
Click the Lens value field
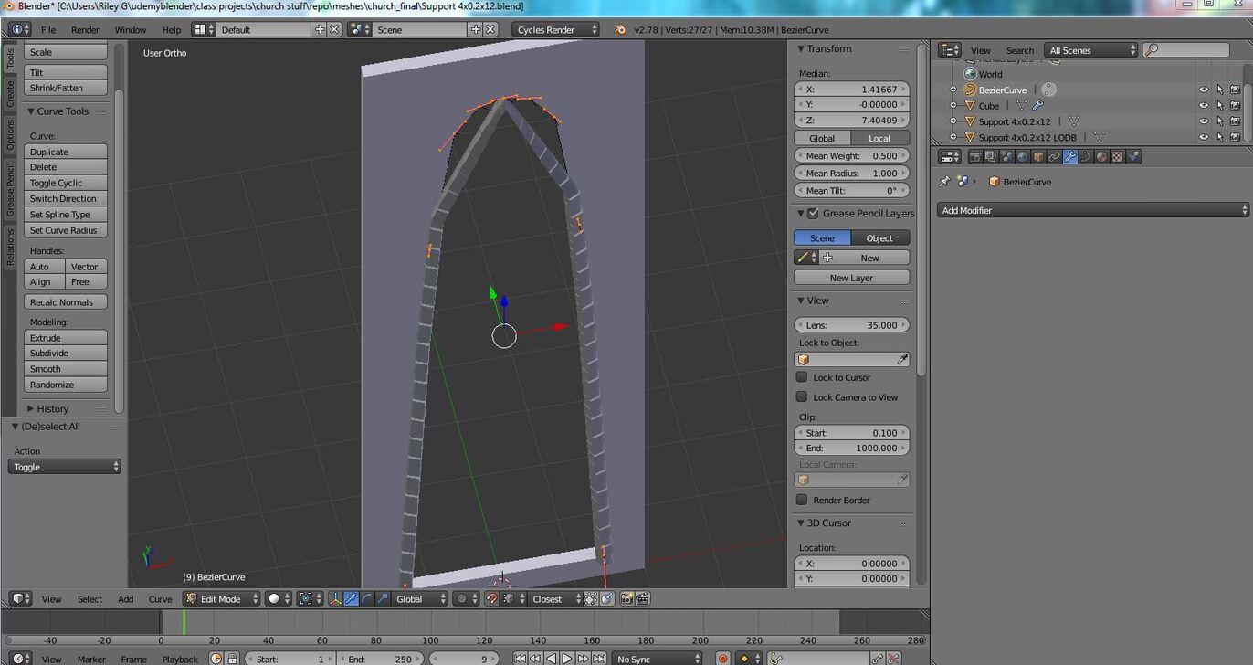pos(851,325)
